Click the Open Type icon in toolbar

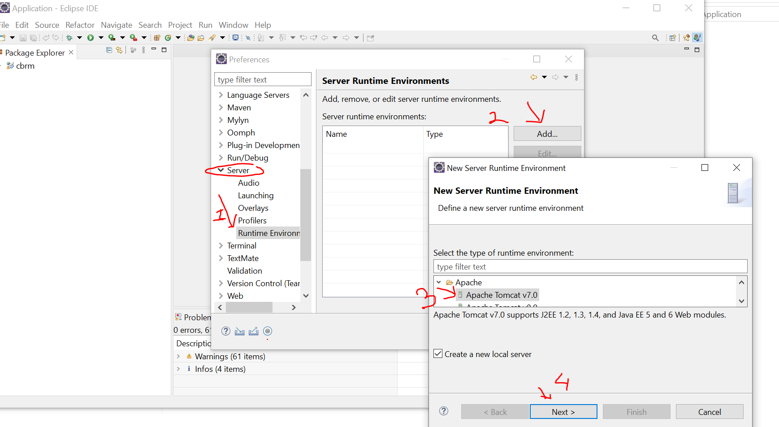tap(190, 38)
